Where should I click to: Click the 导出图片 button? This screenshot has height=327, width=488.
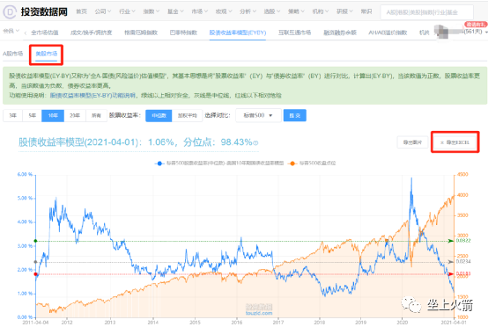click(412, 142)
